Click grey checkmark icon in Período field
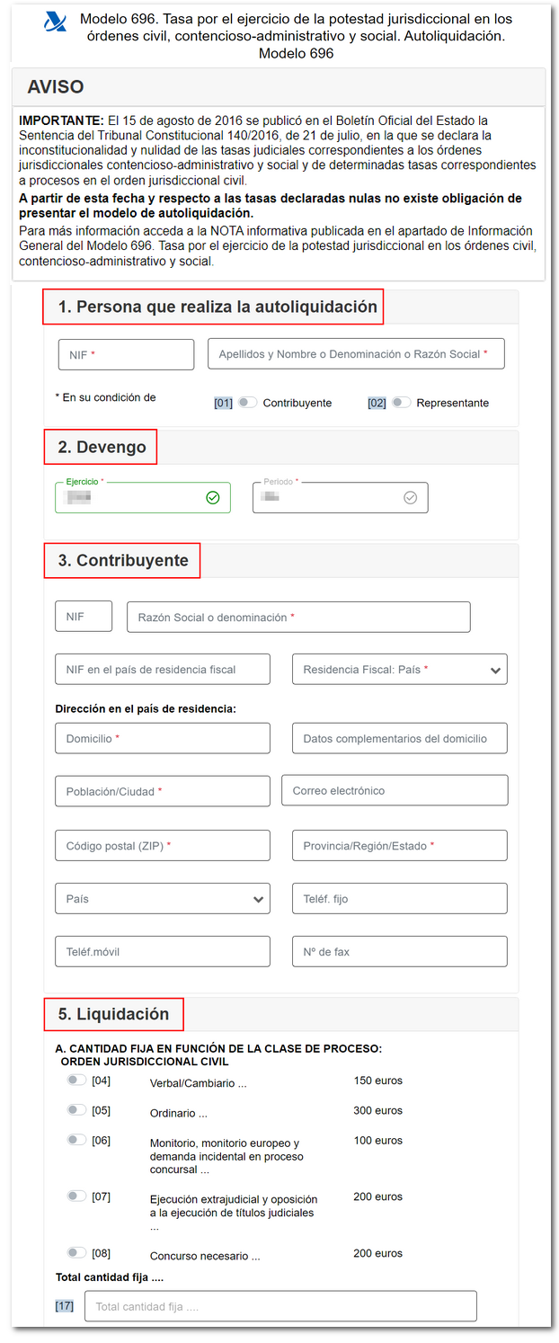This screenshot has width=559, height=1343. pos(411,497)
